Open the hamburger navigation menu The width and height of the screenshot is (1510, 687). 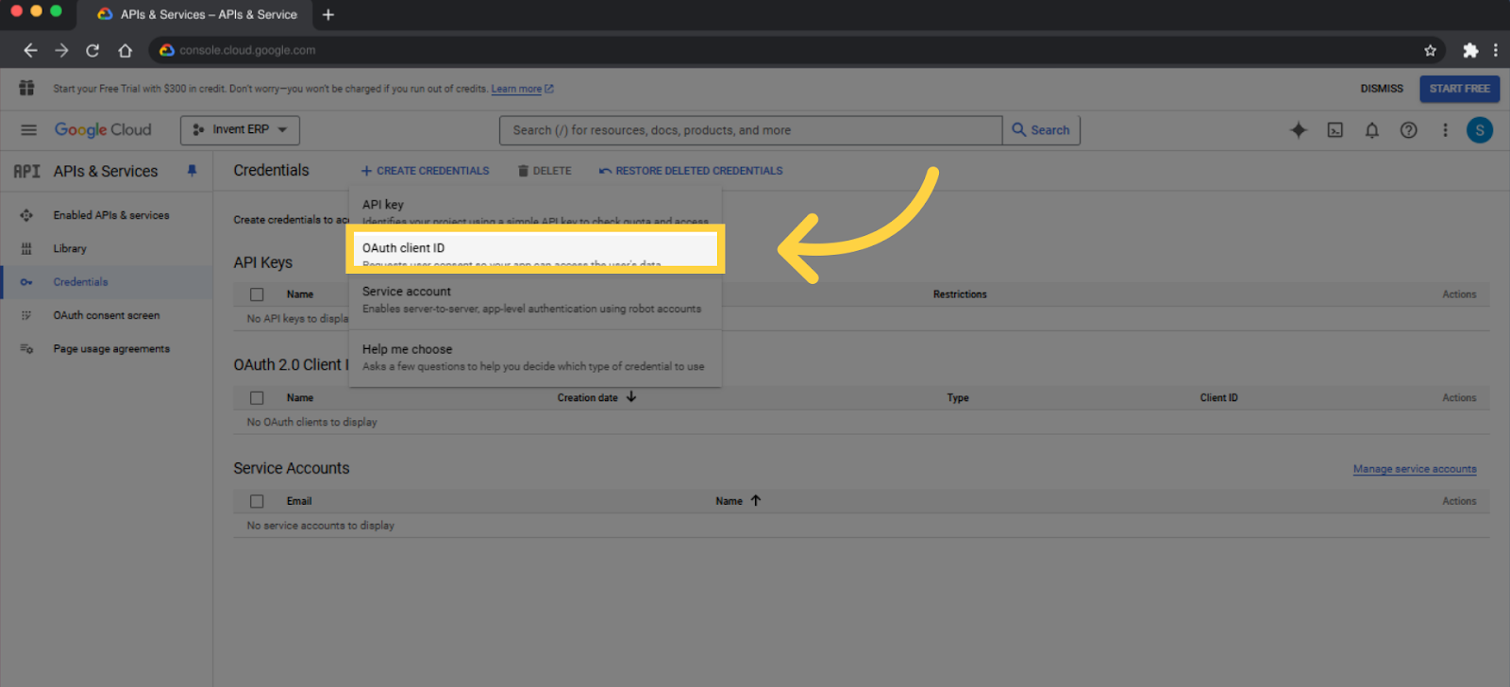[x=28, y=130]
